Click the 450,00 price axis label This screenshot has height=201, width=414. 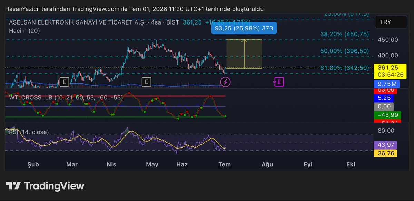coord(388,40)
